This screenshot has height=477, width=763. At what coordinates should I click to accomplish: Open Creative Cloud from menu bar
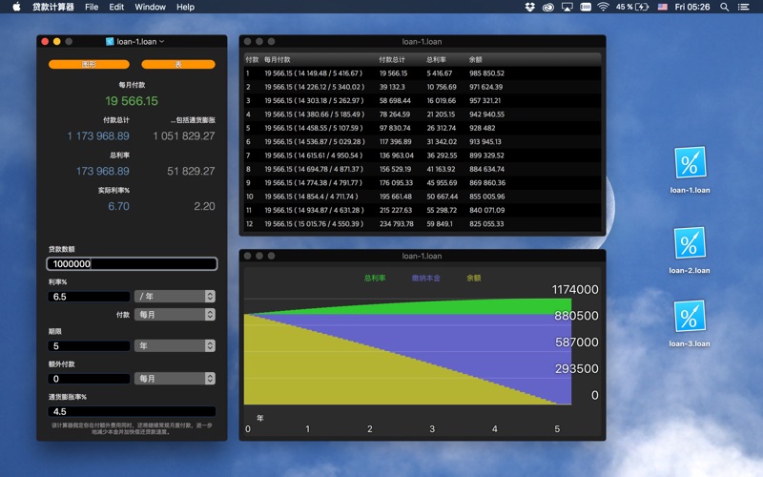[548, 7]
